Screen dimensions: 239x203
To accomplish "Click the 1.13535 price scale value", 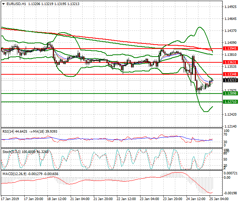I will [230, 67].
